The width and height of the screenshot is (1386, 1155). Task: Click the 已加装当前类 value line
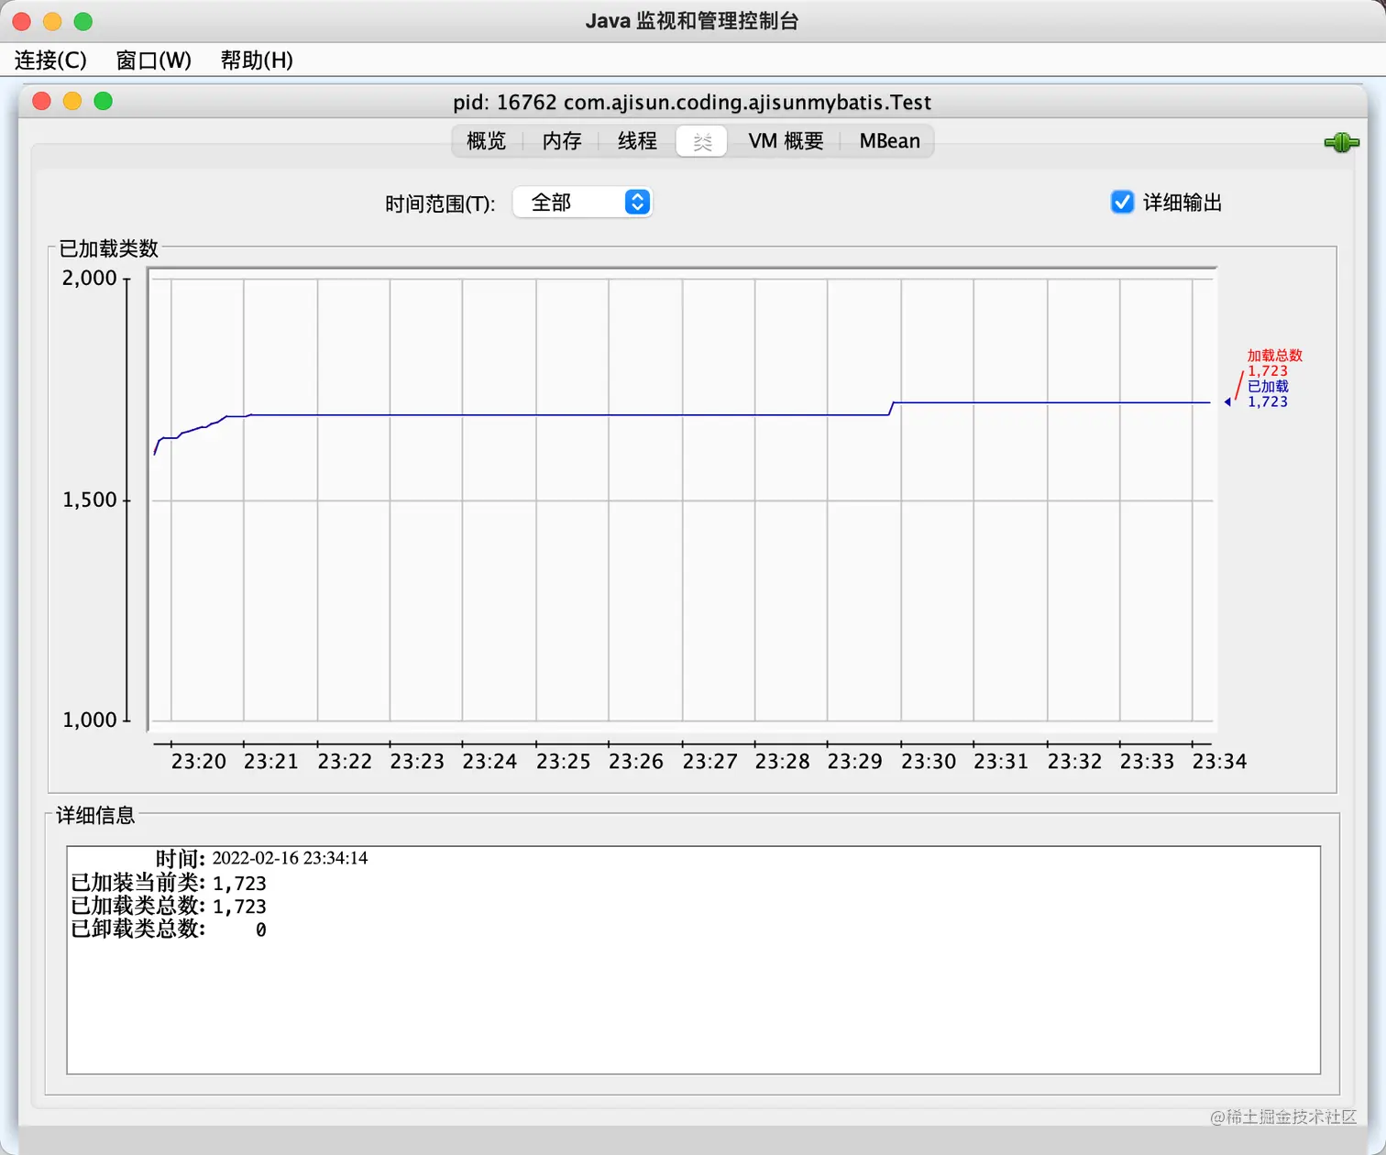[169, 884]
